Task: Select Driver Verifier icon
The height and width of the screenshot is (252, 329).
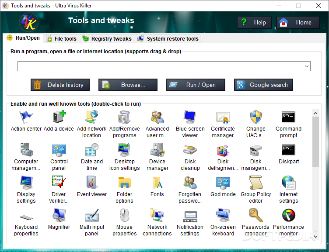Action: [59, 182]
